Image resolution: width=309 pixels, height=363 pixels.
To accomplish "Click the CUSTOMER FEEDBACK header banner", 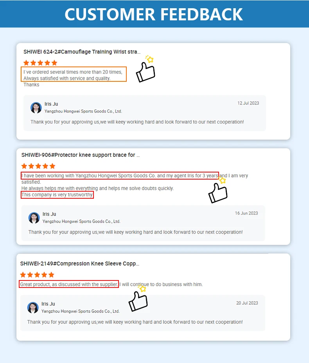I will click(x=154, y=14).
